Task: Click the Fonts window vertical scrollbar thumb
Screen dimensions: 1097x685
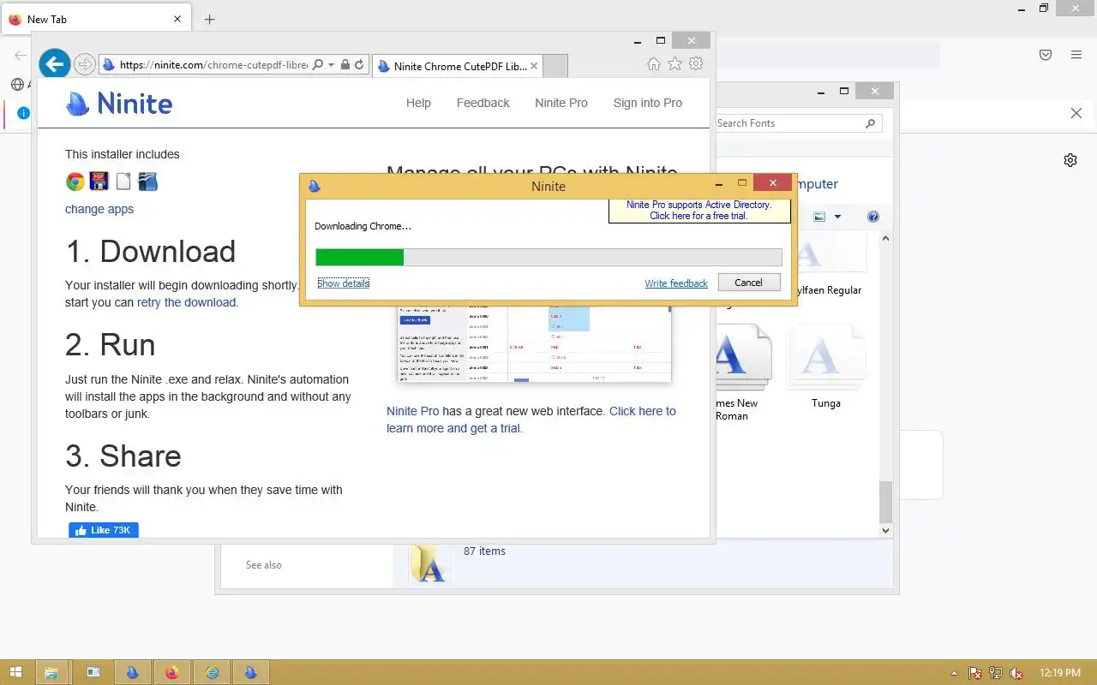Action: point(886,501)
